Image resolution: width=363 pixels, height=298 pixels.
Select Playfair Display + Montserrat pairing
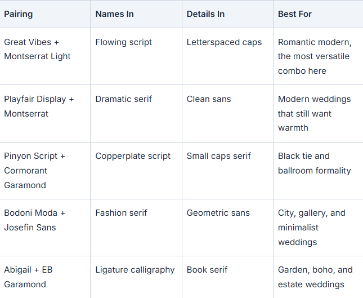pyautogui.click(x=45, y=114)
